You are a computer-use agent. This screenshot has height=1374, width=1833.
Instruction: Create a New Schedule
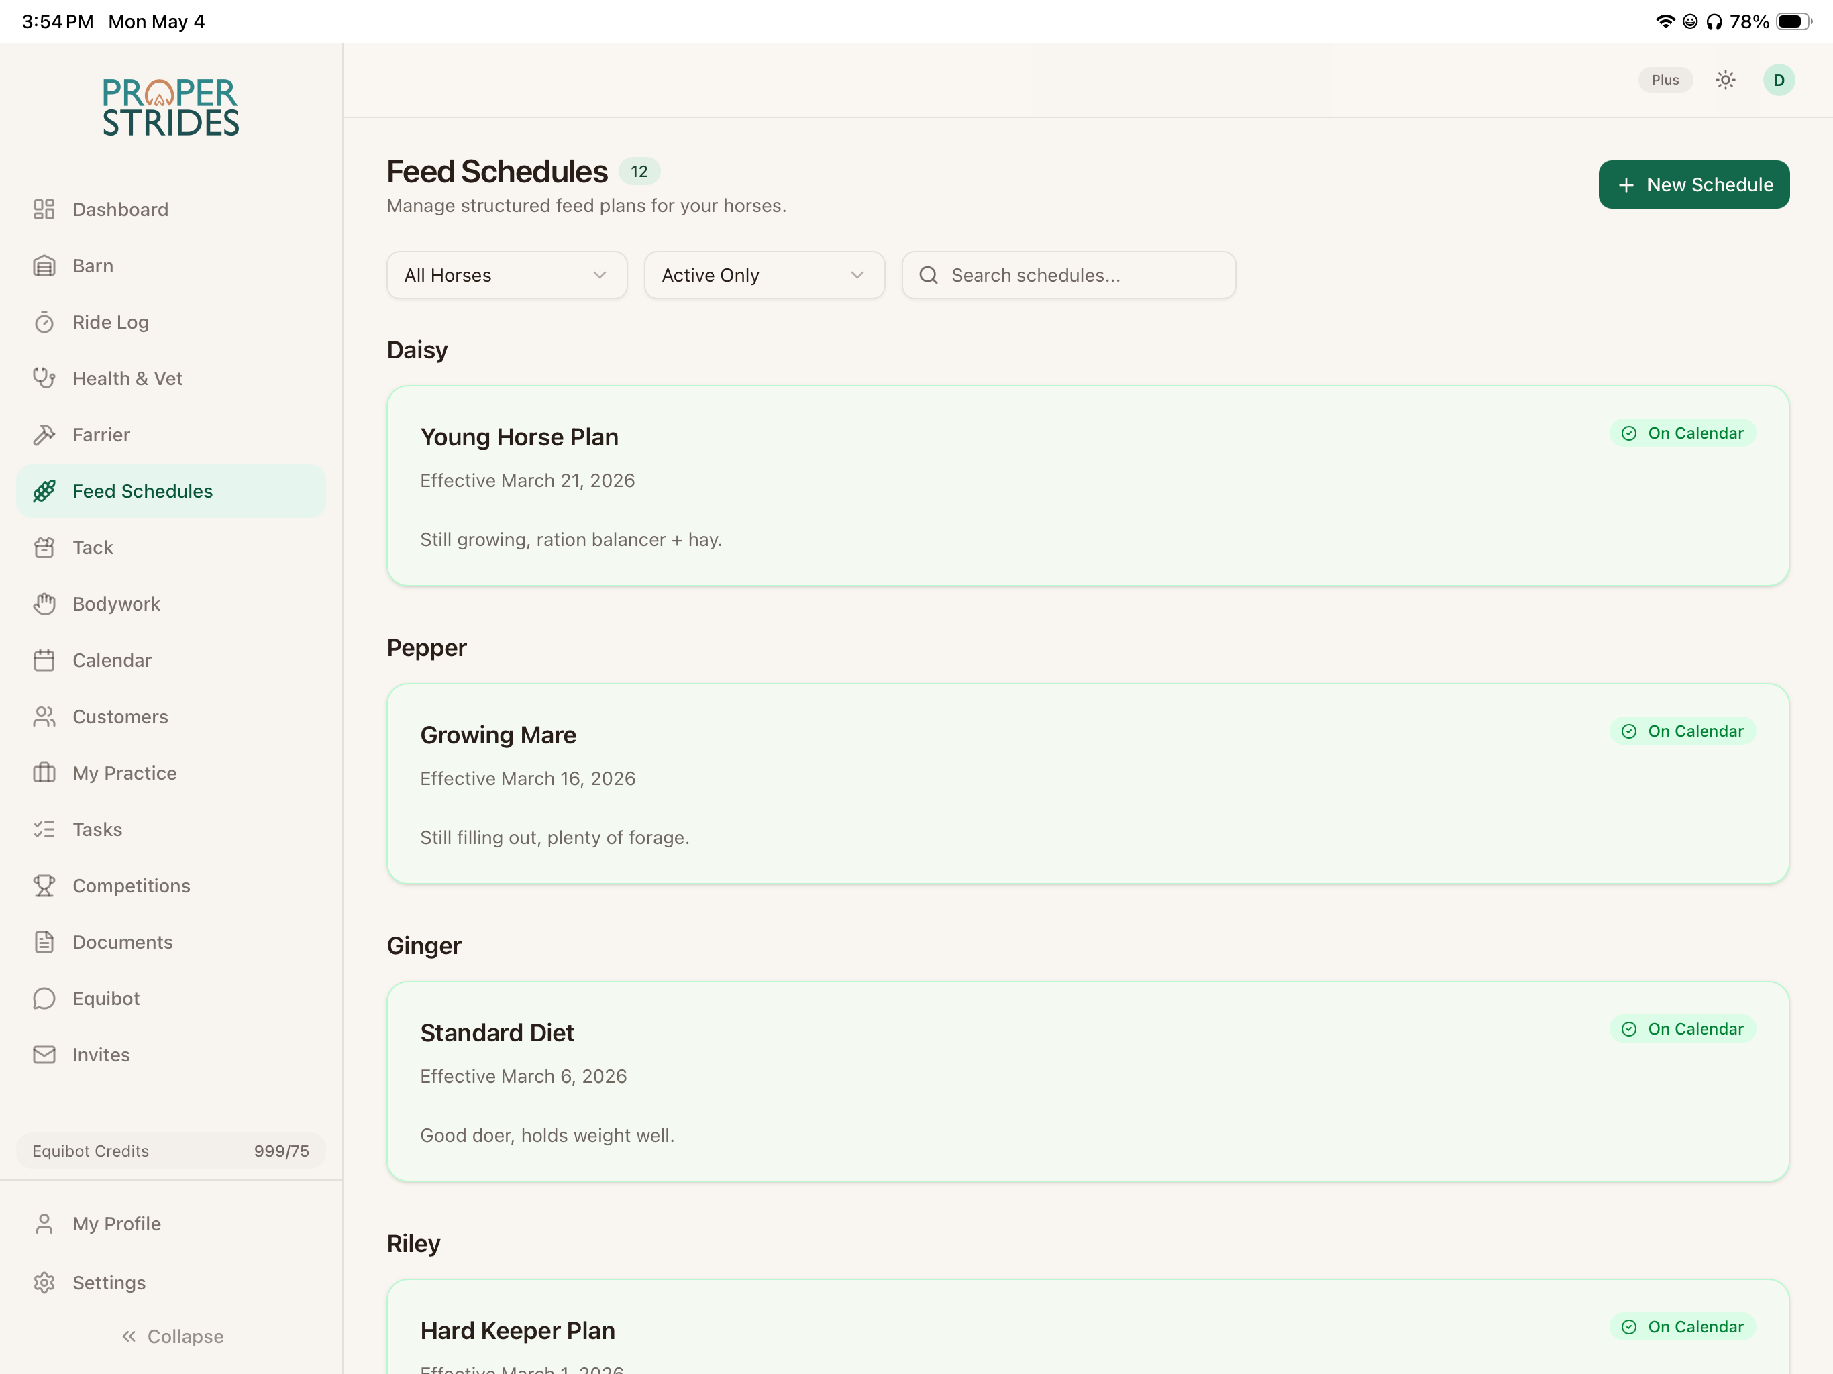[x=1694, y=184]
